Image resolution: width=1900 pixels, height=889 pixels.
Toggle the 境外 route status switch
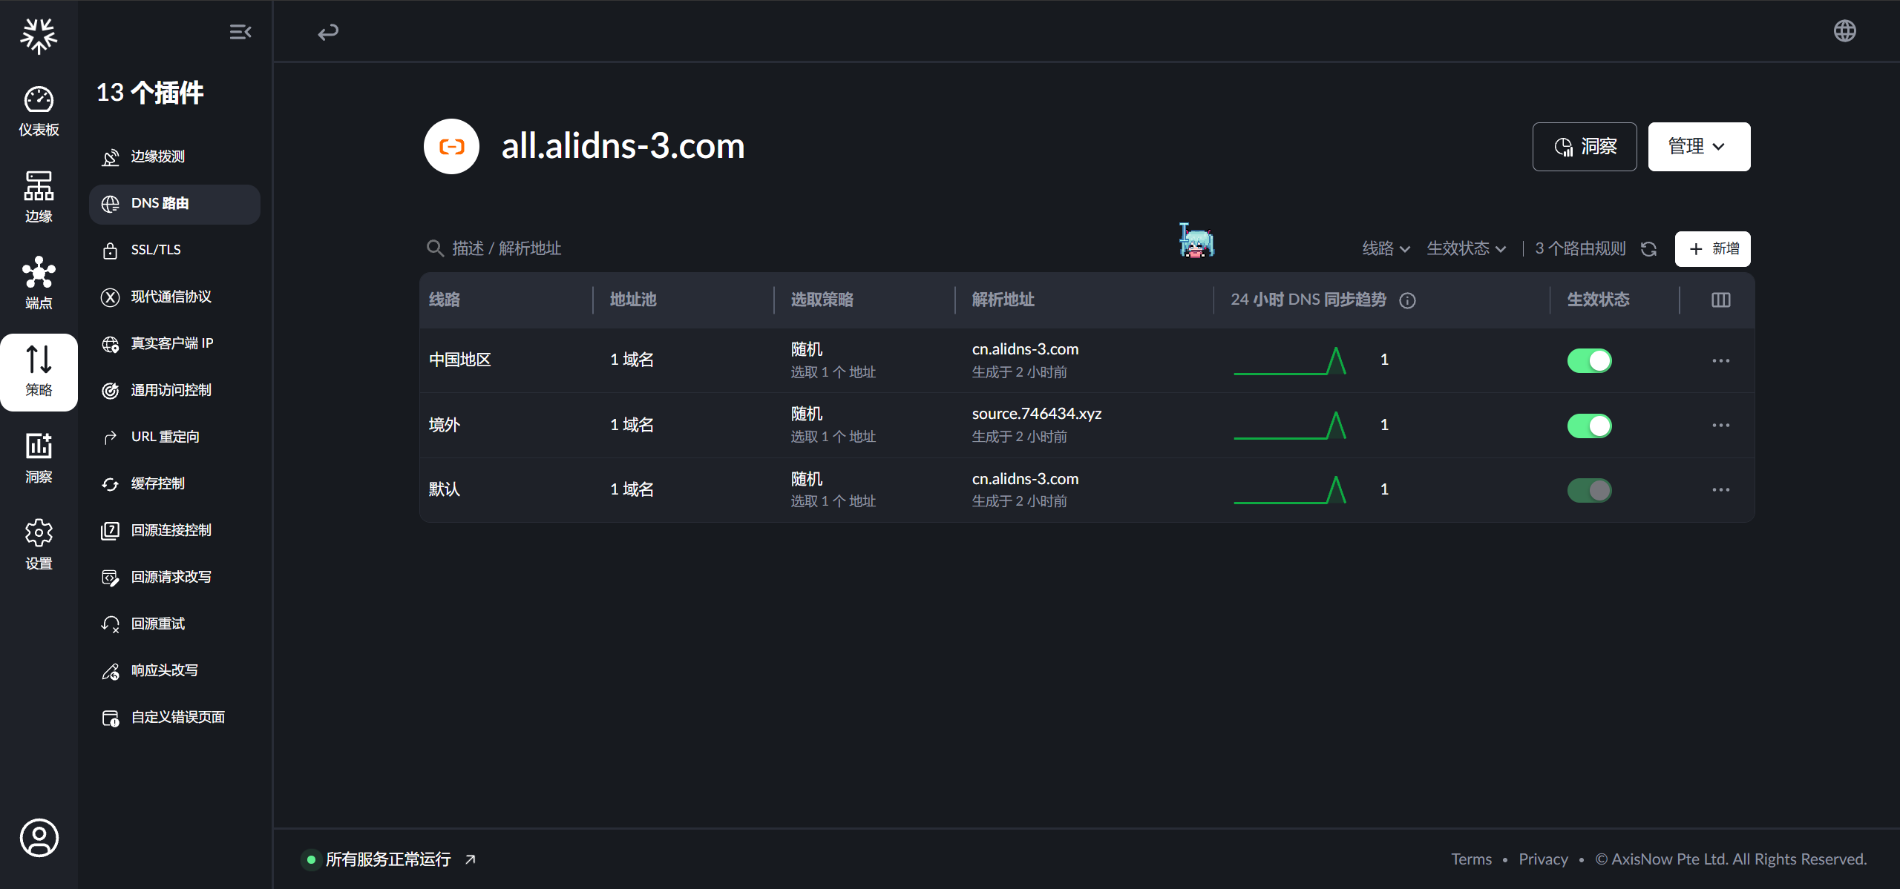(1589, 426)
